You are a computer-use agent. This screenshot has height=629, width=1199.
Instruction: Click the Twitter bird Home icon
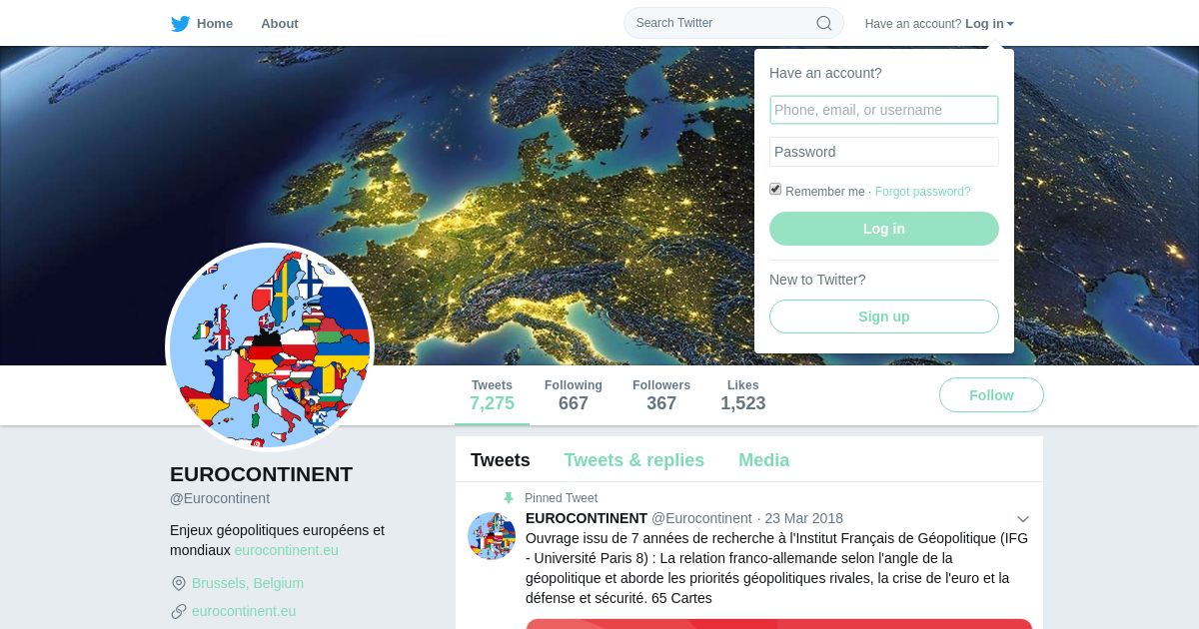click(181, 24)
